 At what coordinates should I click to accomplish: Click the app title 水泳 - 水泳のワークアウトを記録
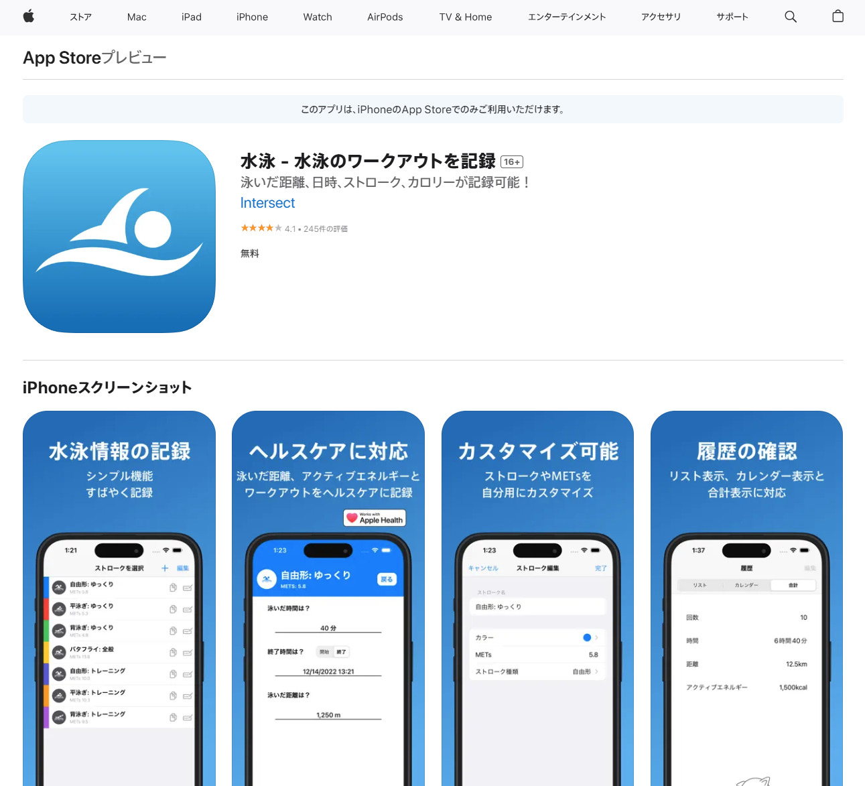click(x=368, y=161)
